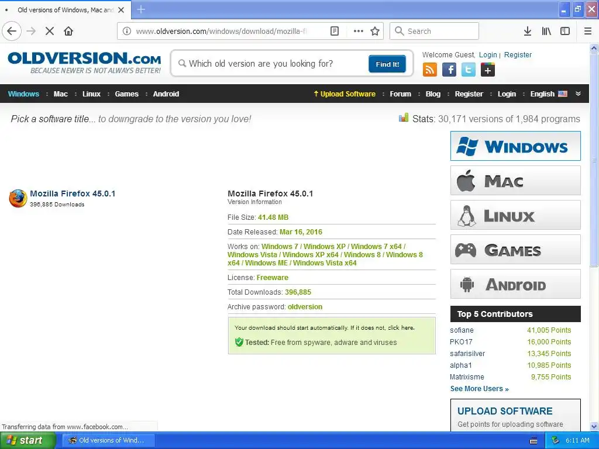This screenshot has height=449, width=599.
Task: Click the keyboard icon in system tray
Action: tap(533, 441)
